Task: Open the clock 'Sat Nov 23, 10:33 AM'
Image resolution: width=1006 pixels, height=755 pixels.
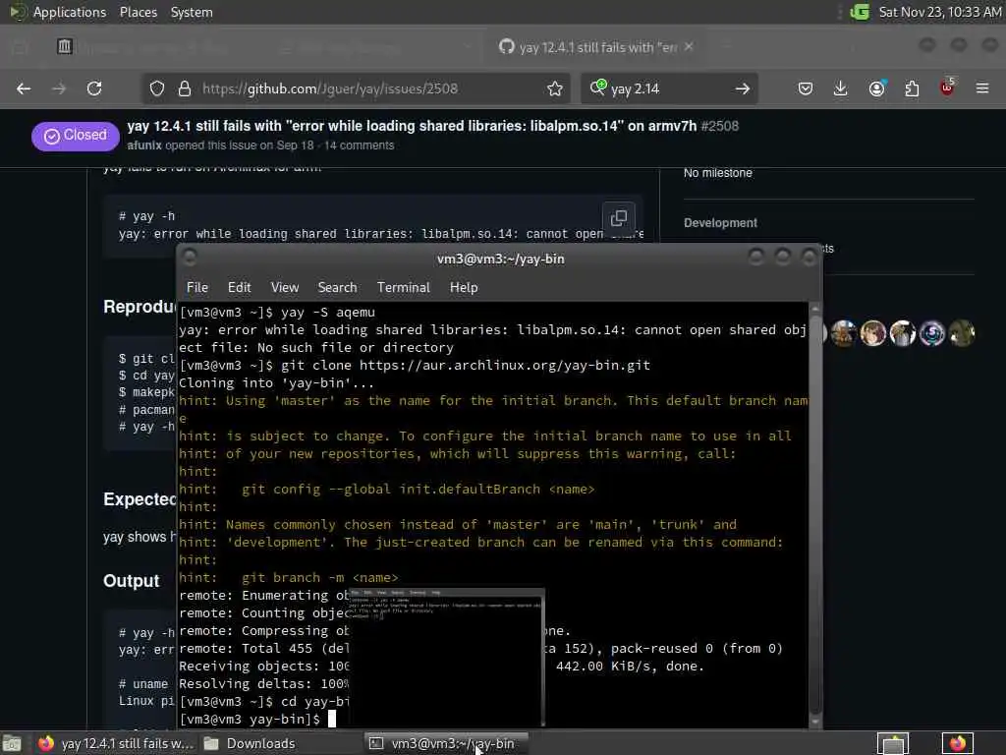Action: pyautogui.click(x=940, y=12)
